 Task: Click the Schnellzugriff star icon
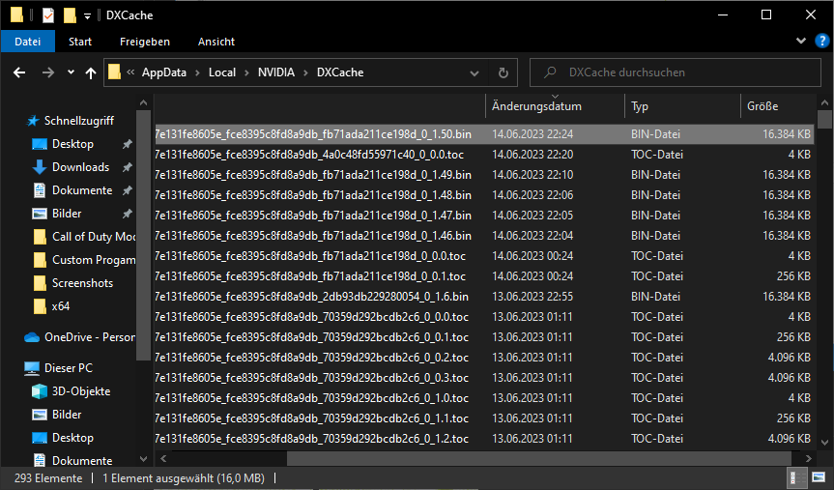33,121
